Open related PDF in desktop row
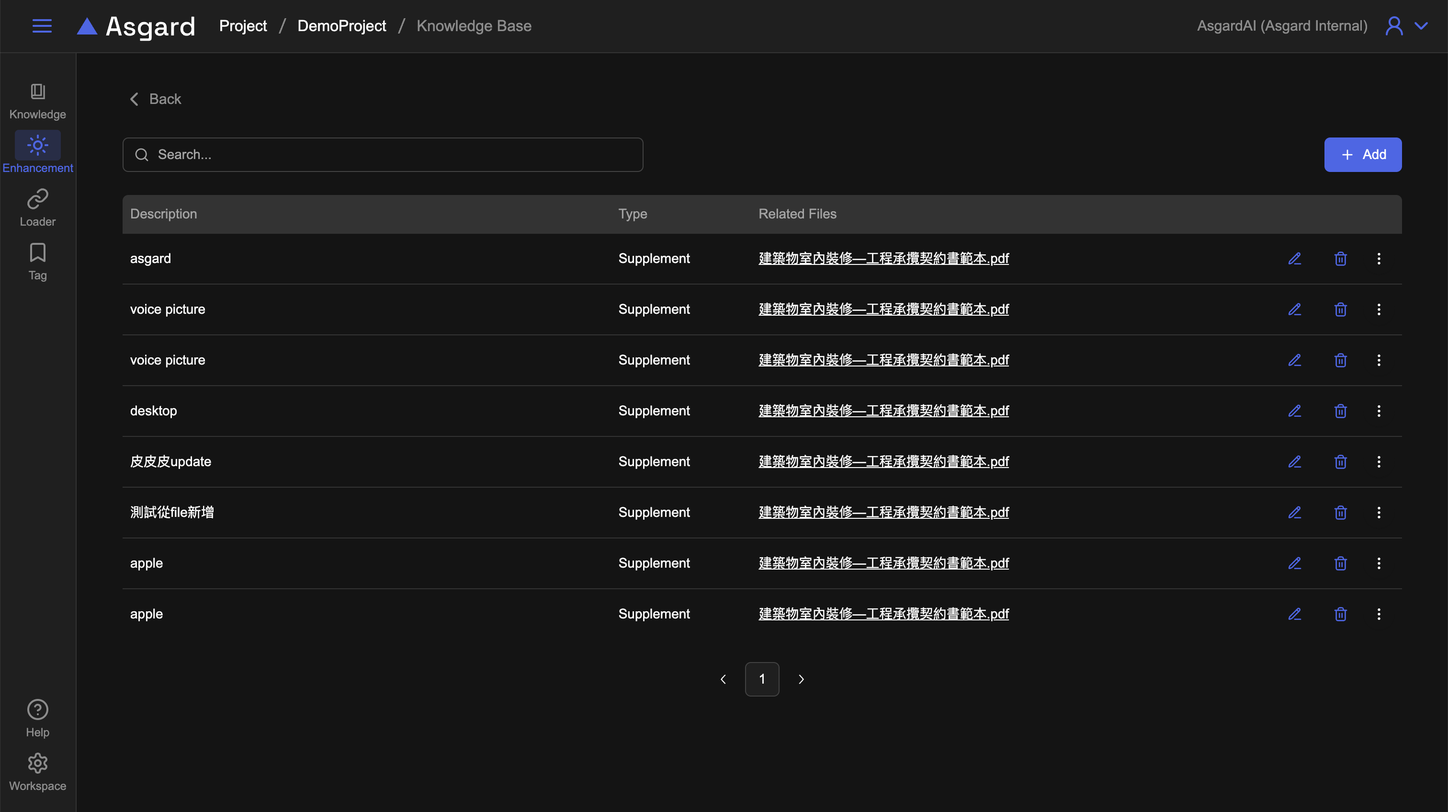This screenshot has height=812, width=1448. pos(883,411)
